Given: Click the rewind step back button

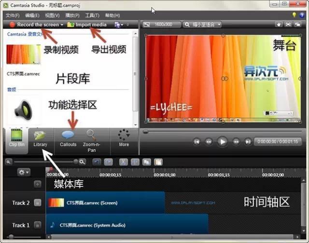Looking at the screenshot, I should pyautogui.click(x=209, y=142).
